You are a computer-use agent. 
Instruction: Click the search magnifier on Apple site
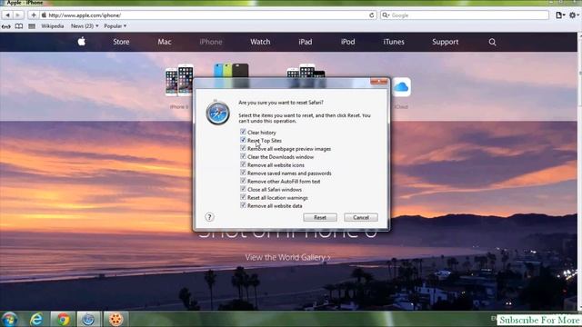pyautogui.click(x=492, y=42)
